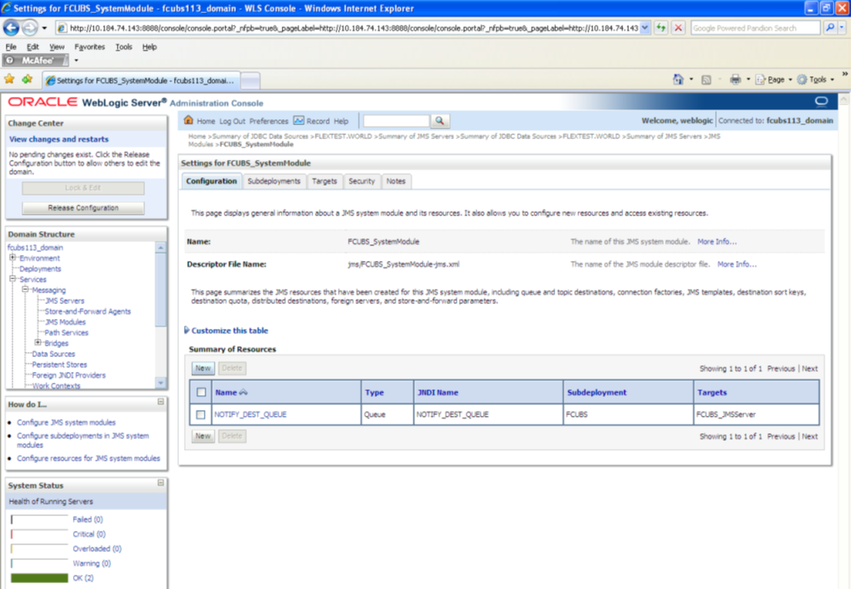The width and height of the screenshot is (851, 589).
Task: Click the Add to Favorites star-plus icon
Action: (x=27, y=80)
